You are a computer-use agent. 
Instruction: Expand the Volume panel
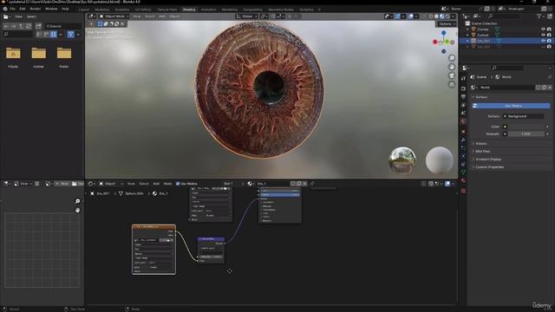point(480,144)
